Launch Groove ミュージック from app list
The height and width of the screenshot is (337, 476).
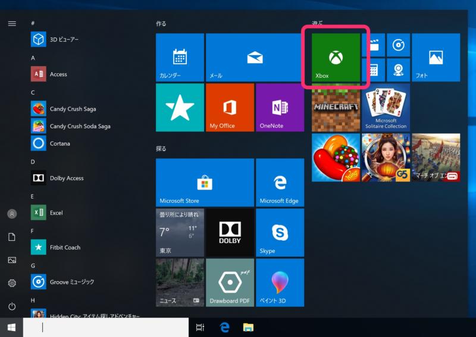click(x=88, y=282)
